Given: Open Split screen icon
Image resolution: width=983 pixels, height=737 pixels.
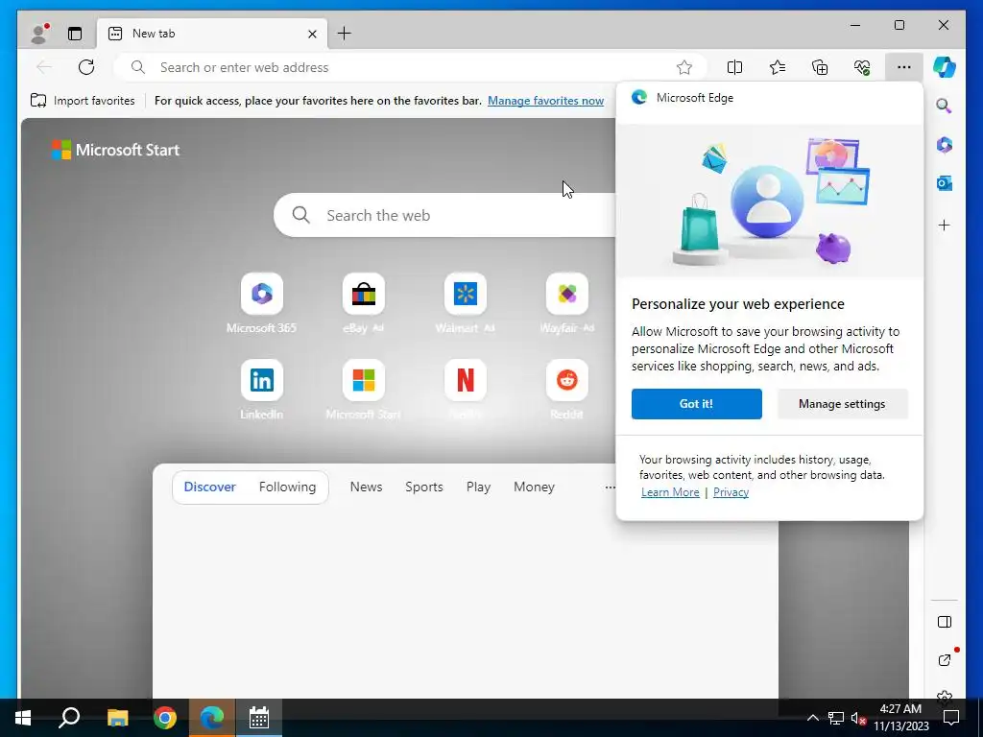Looking at the screenshot, I should point(734,67).
